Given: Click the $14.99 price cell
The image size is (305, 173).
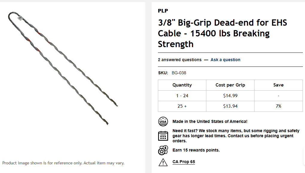Looking at the screenshot, I should (230, 96).
